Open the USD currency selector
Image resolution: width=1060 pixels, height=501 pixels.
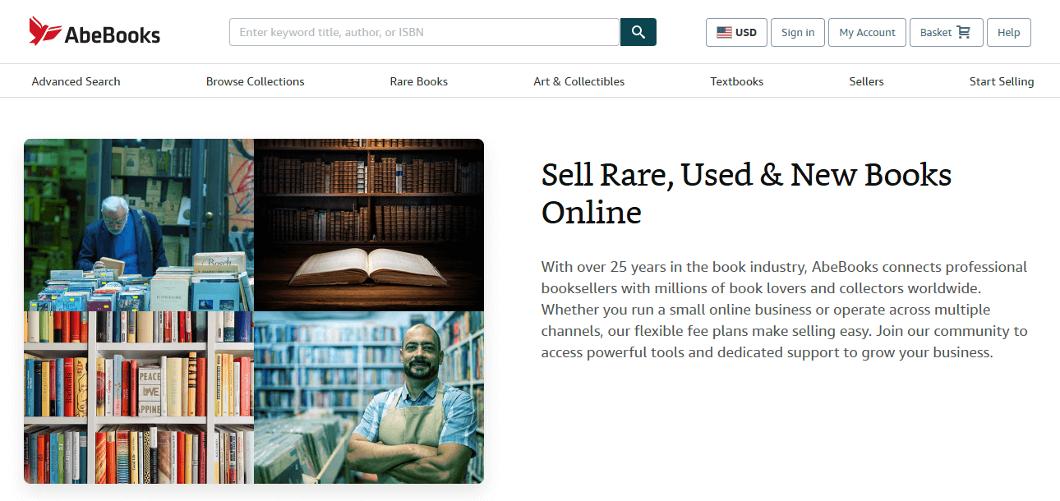click(736, 33)
